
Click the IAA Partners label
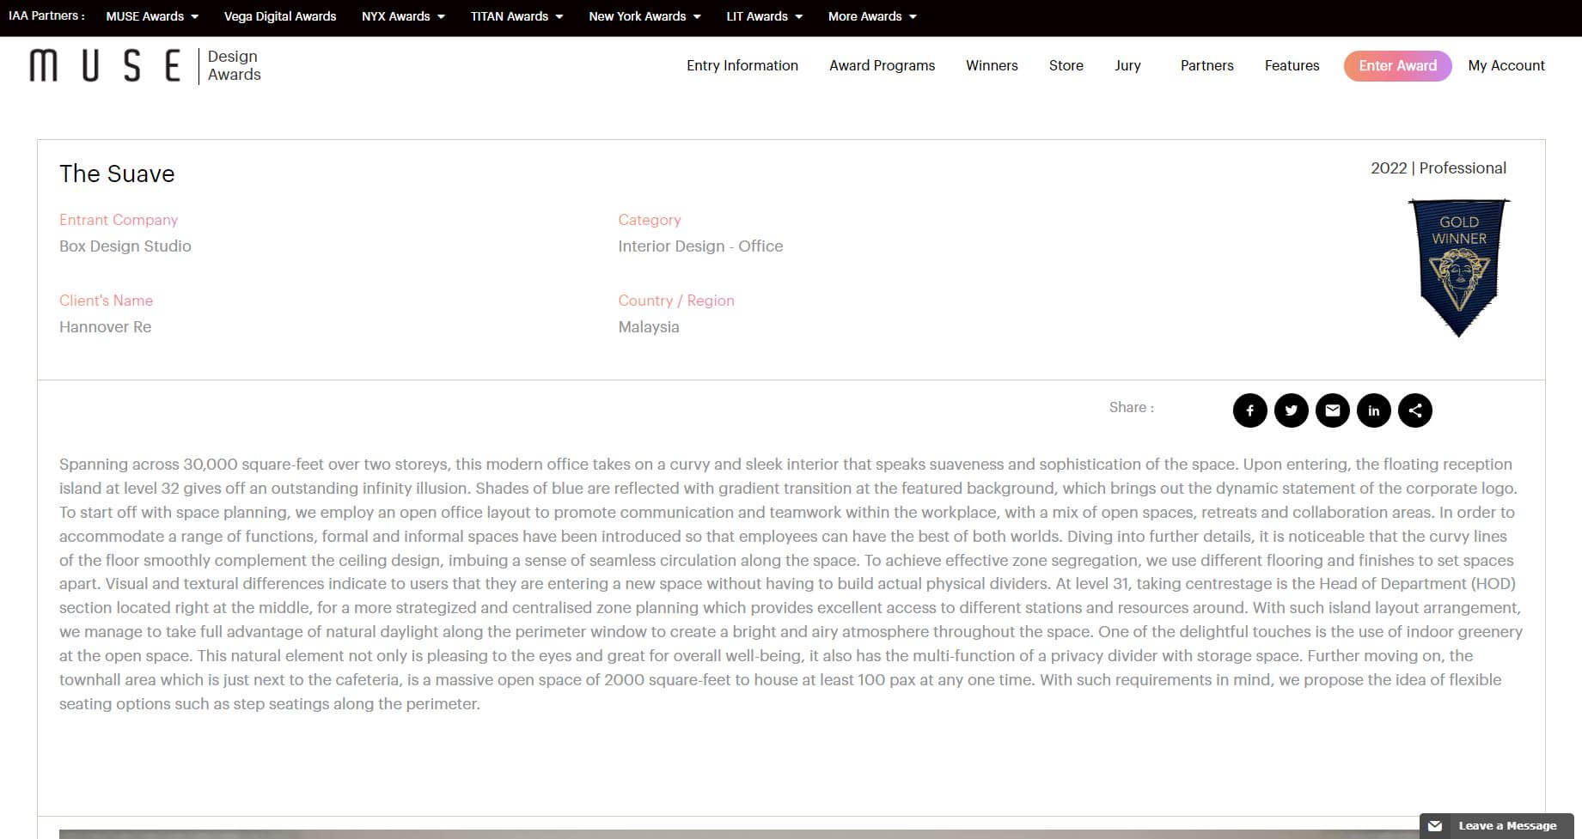tap(46, 15)
